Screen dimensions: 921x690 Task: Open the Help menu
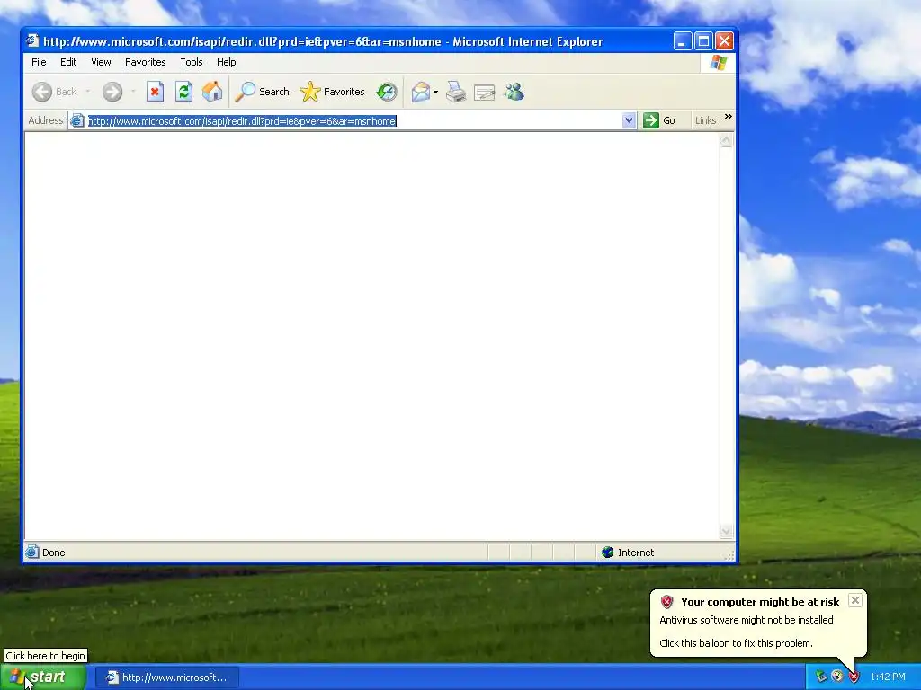(x=226, y=62)
